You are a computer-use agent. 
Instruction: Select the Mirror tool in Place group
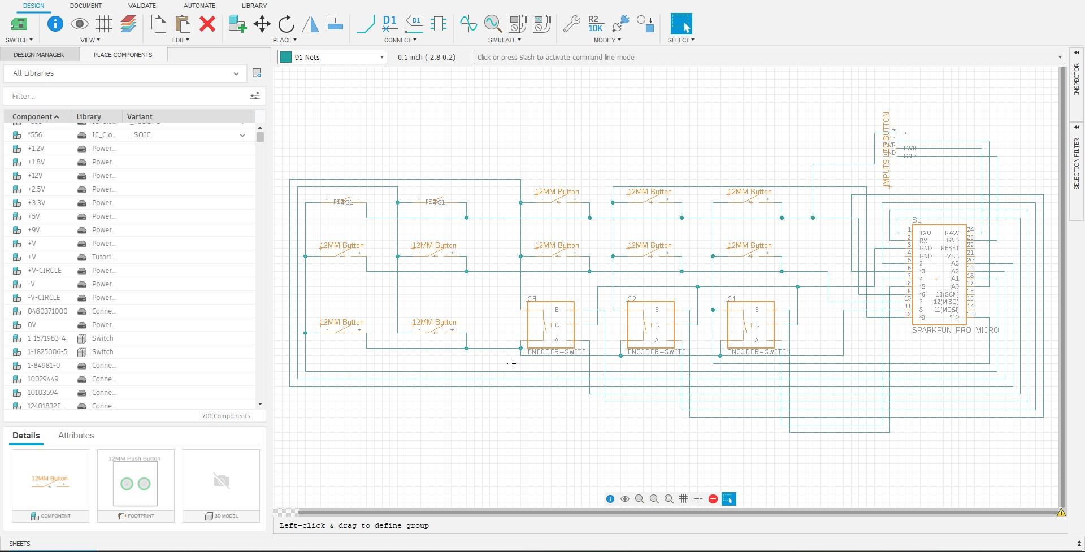[310, 24]
